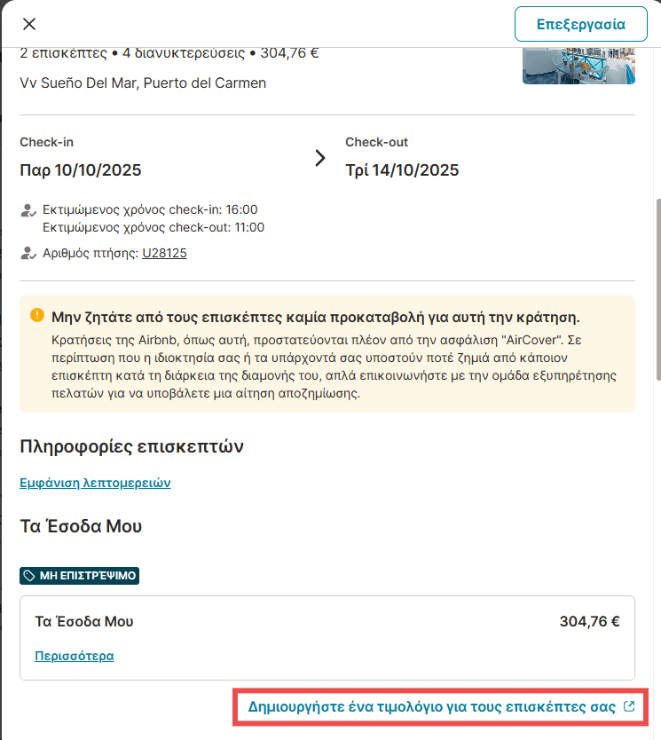Screen dimensions: 661x740
Task: Click the flight number person icon
Action: coord(28,254)
